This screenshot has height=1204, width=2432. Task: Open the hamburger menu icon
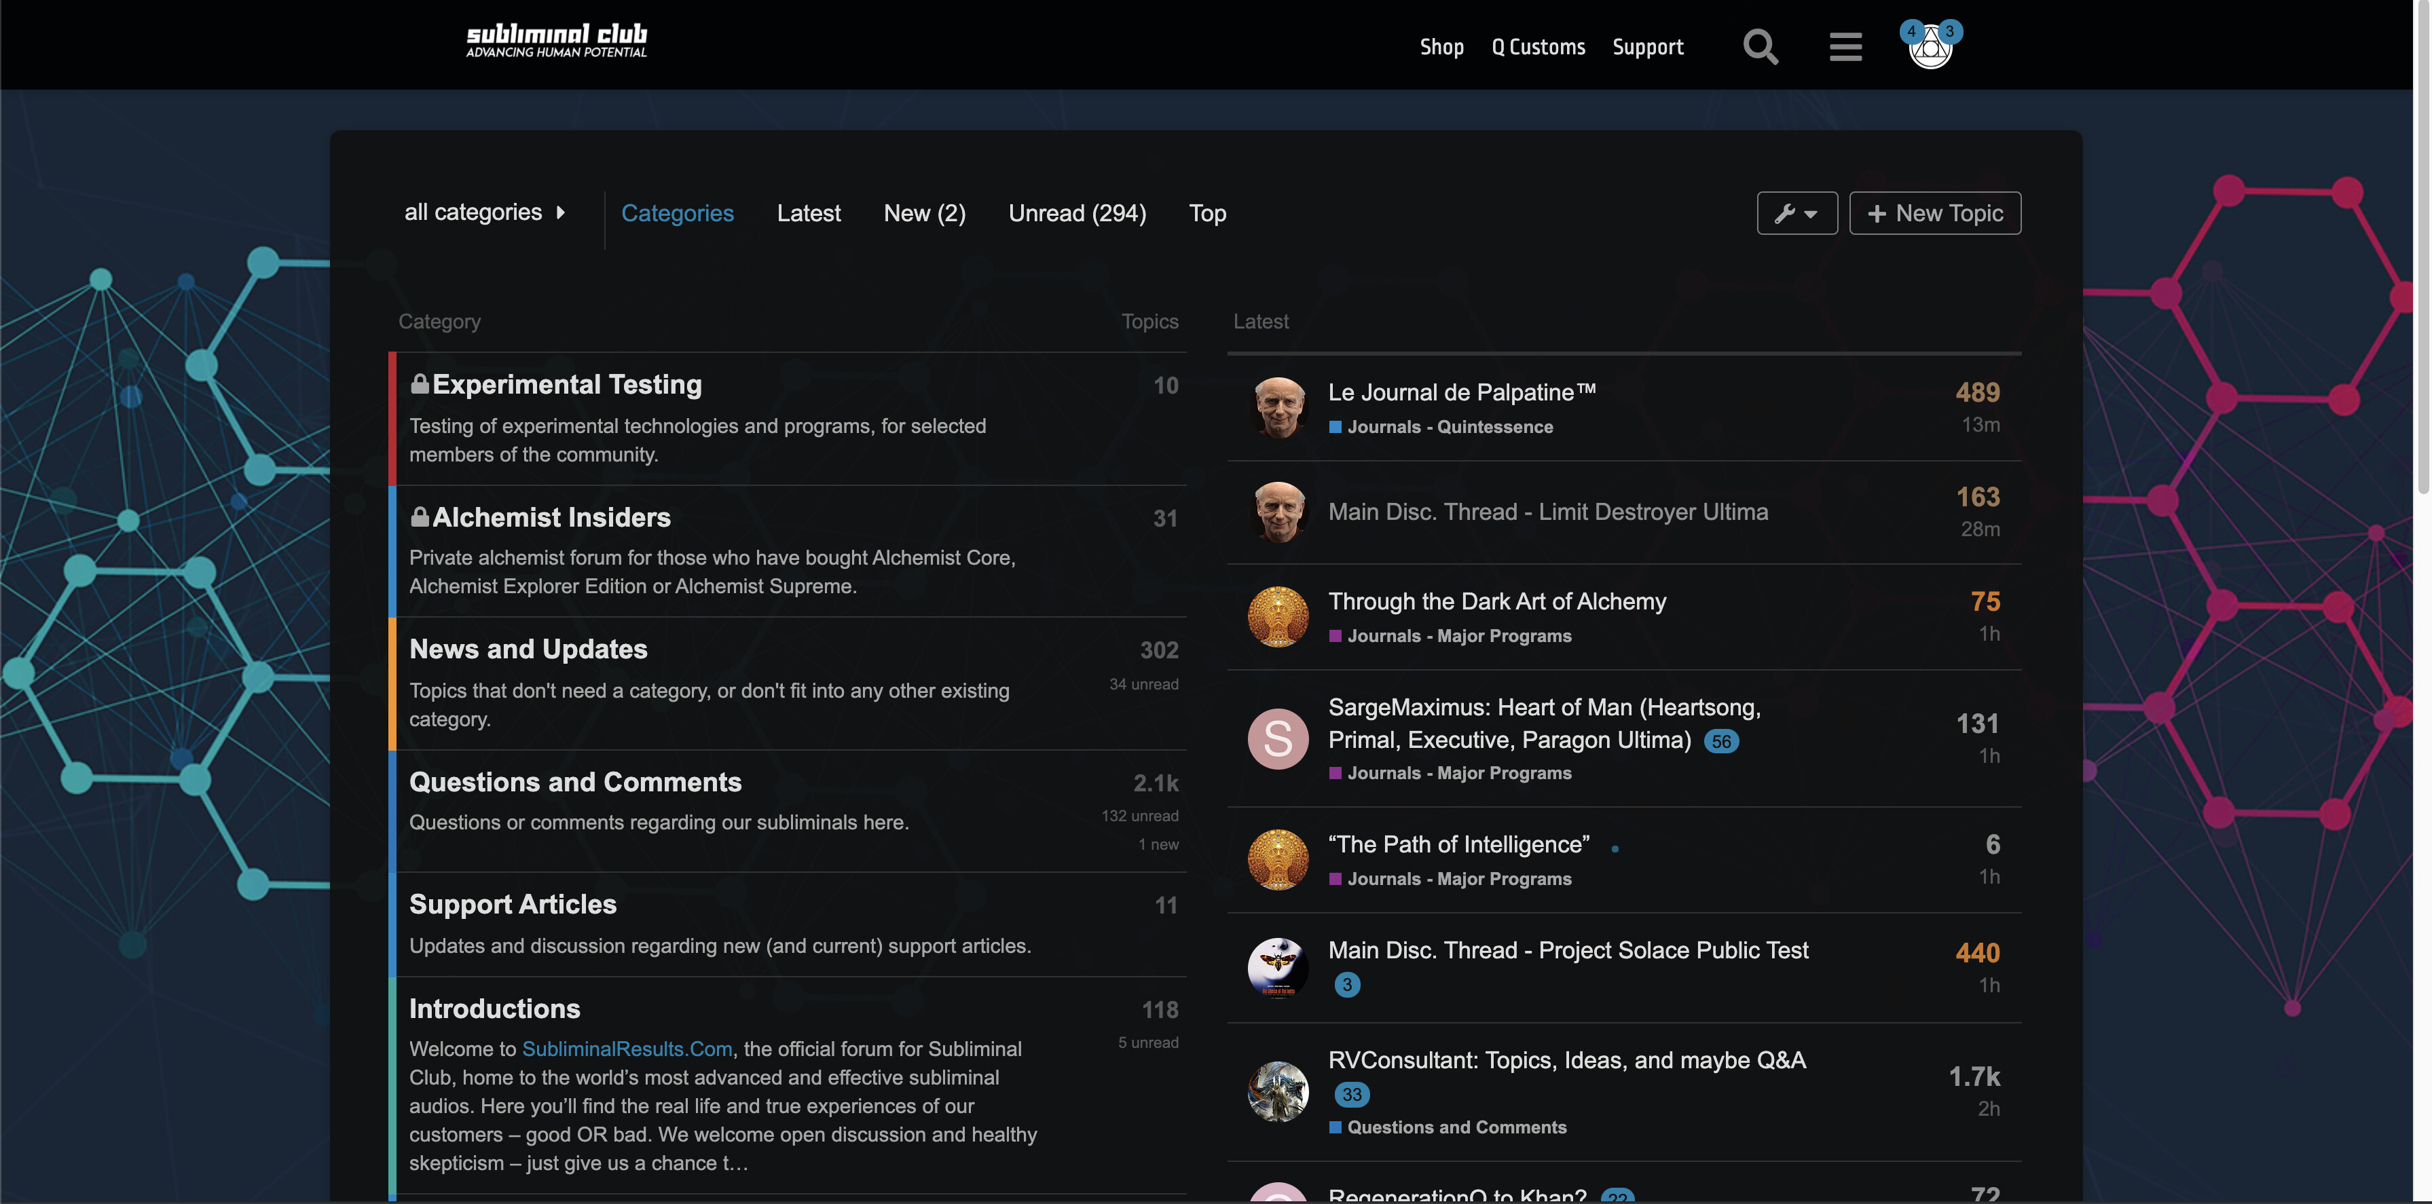pos(1845,46)
